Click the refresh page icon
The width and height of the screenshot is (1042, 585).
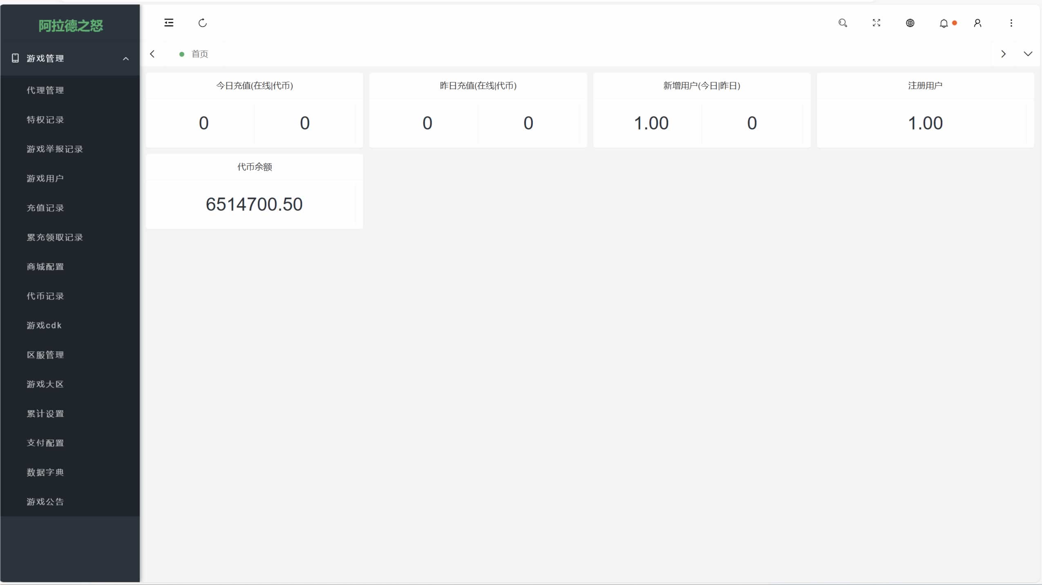(202, 23)
